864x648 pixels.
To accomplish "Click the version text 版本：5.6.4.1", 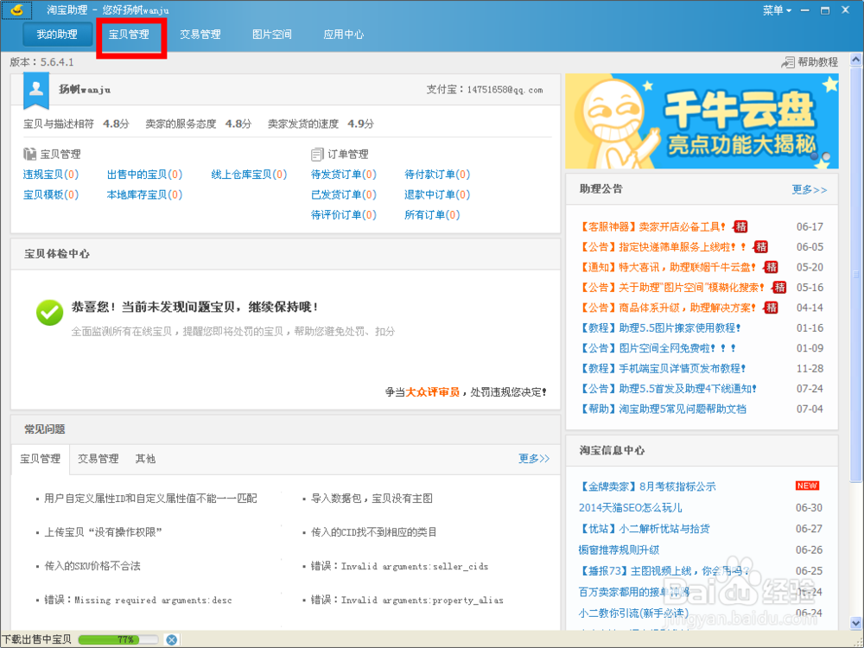I will 41,62.
